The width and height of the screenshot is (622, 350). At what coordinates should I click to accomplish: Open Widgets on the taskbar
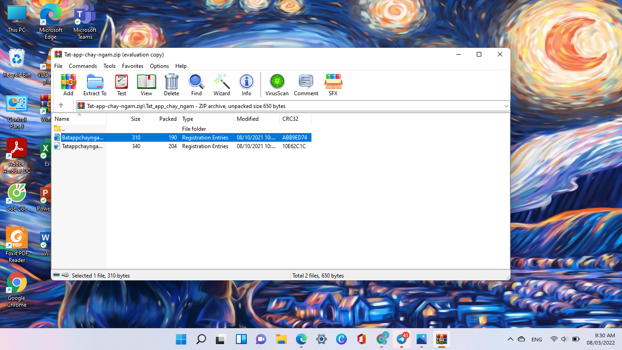(241, 339)
